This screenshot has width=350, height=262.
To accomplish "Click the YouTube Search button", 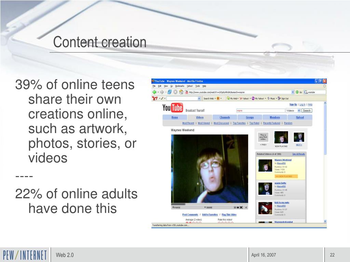I will pos(307,111).
